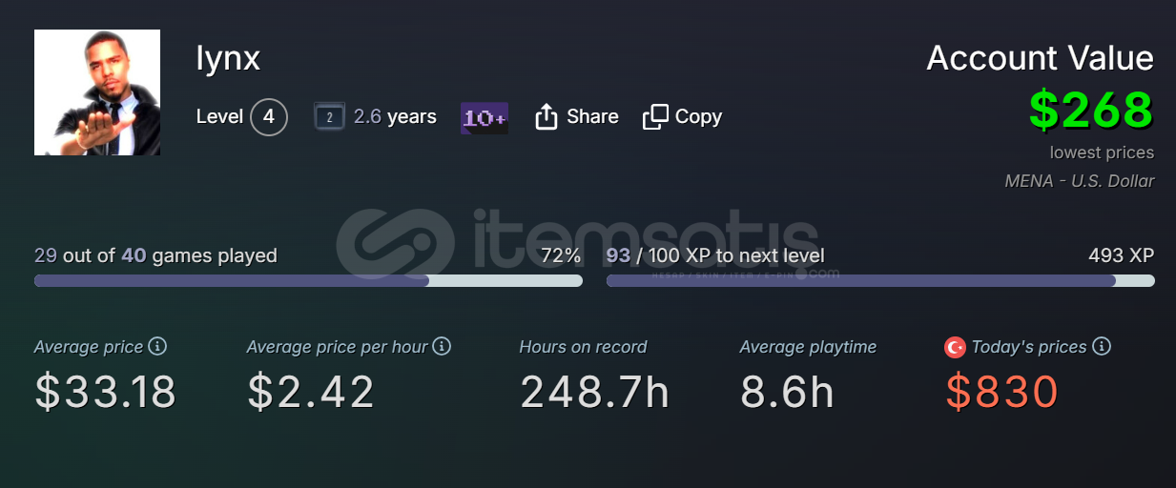This screenshot has height=488, width=1176.
Task: Click info icon beside Average price per hour
Action: (442, 346)
